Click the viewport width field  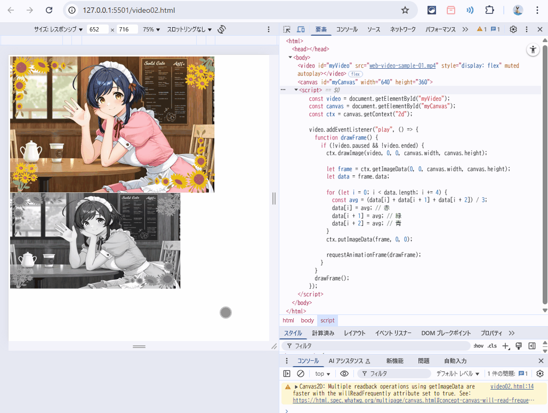[x=98, y=29]
